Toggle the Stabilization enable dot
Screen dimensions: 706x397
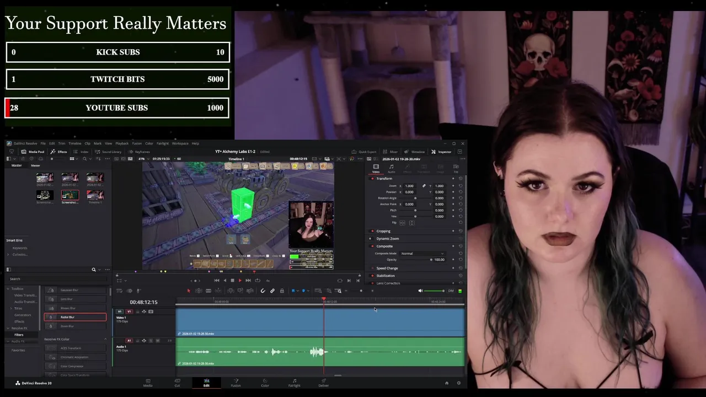372,276
